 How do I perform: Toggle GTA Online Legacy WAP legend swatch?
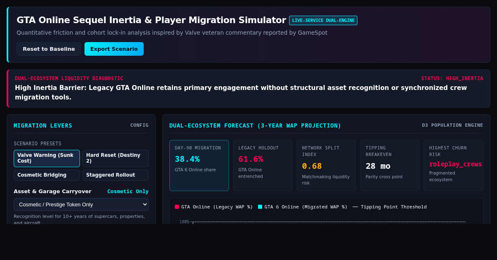click(x=177, y=207)
